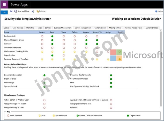Toggle Bulk Edit privilege circle

tap(111, 108)
